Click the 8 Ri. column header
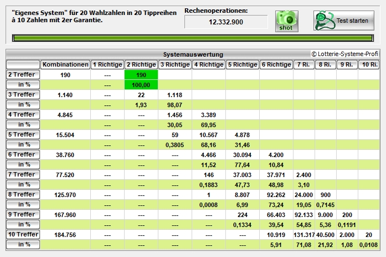Screen dimensions: 386x257 pyautogui.click(x=326, y=64)
